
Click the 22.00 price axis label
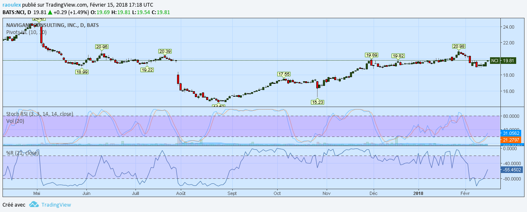pos(509,43)
